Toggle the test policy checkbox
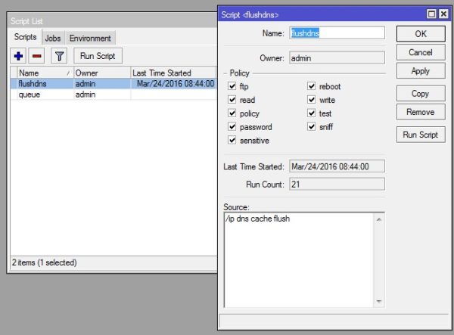Viewport: 454px width, 335px height. tap(311, 113)
